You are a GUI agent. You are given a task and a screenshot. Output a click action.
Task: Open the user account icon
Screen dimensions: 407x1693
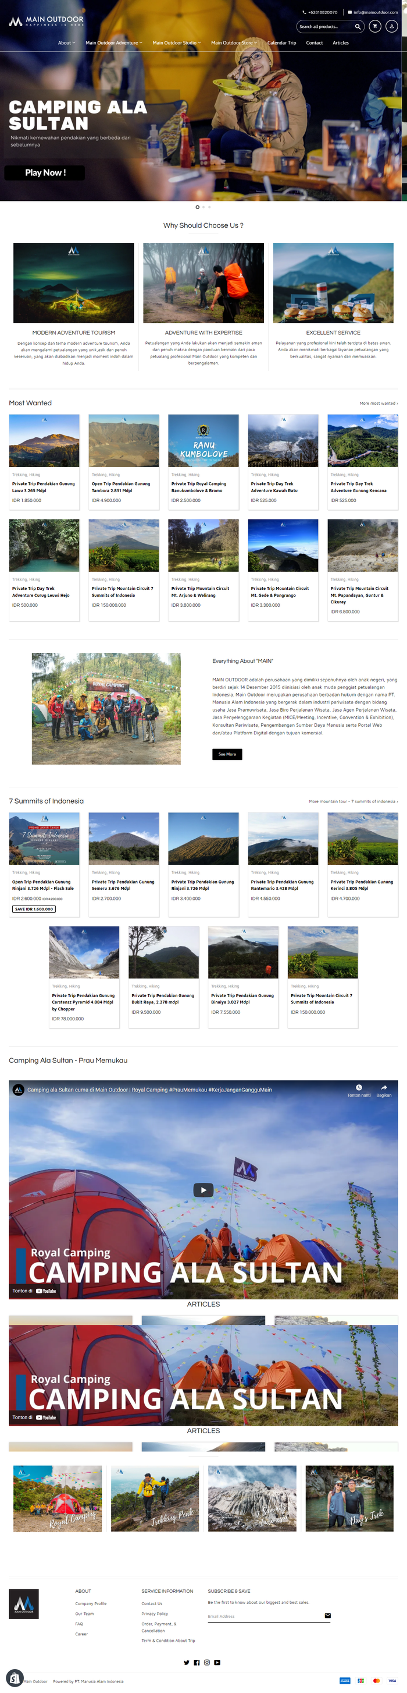[392, 26]
